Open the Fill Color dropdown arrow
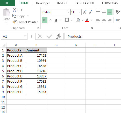 82,20
